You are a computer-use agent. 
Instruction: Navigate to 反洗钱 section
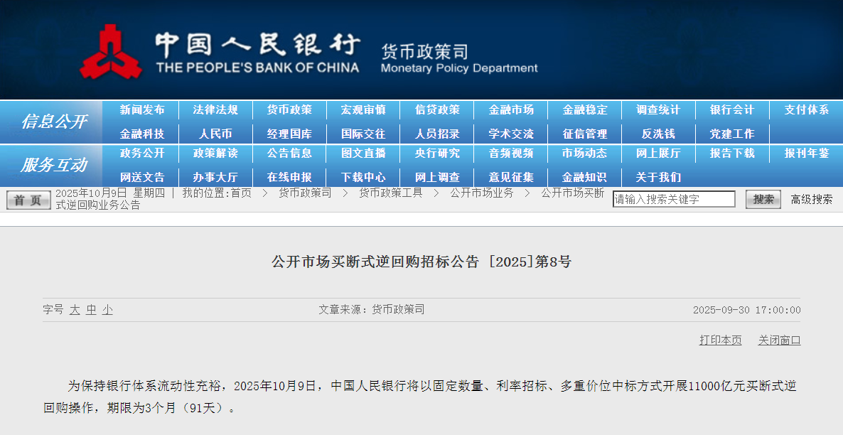pyautogui.click(x=658, y=134)
